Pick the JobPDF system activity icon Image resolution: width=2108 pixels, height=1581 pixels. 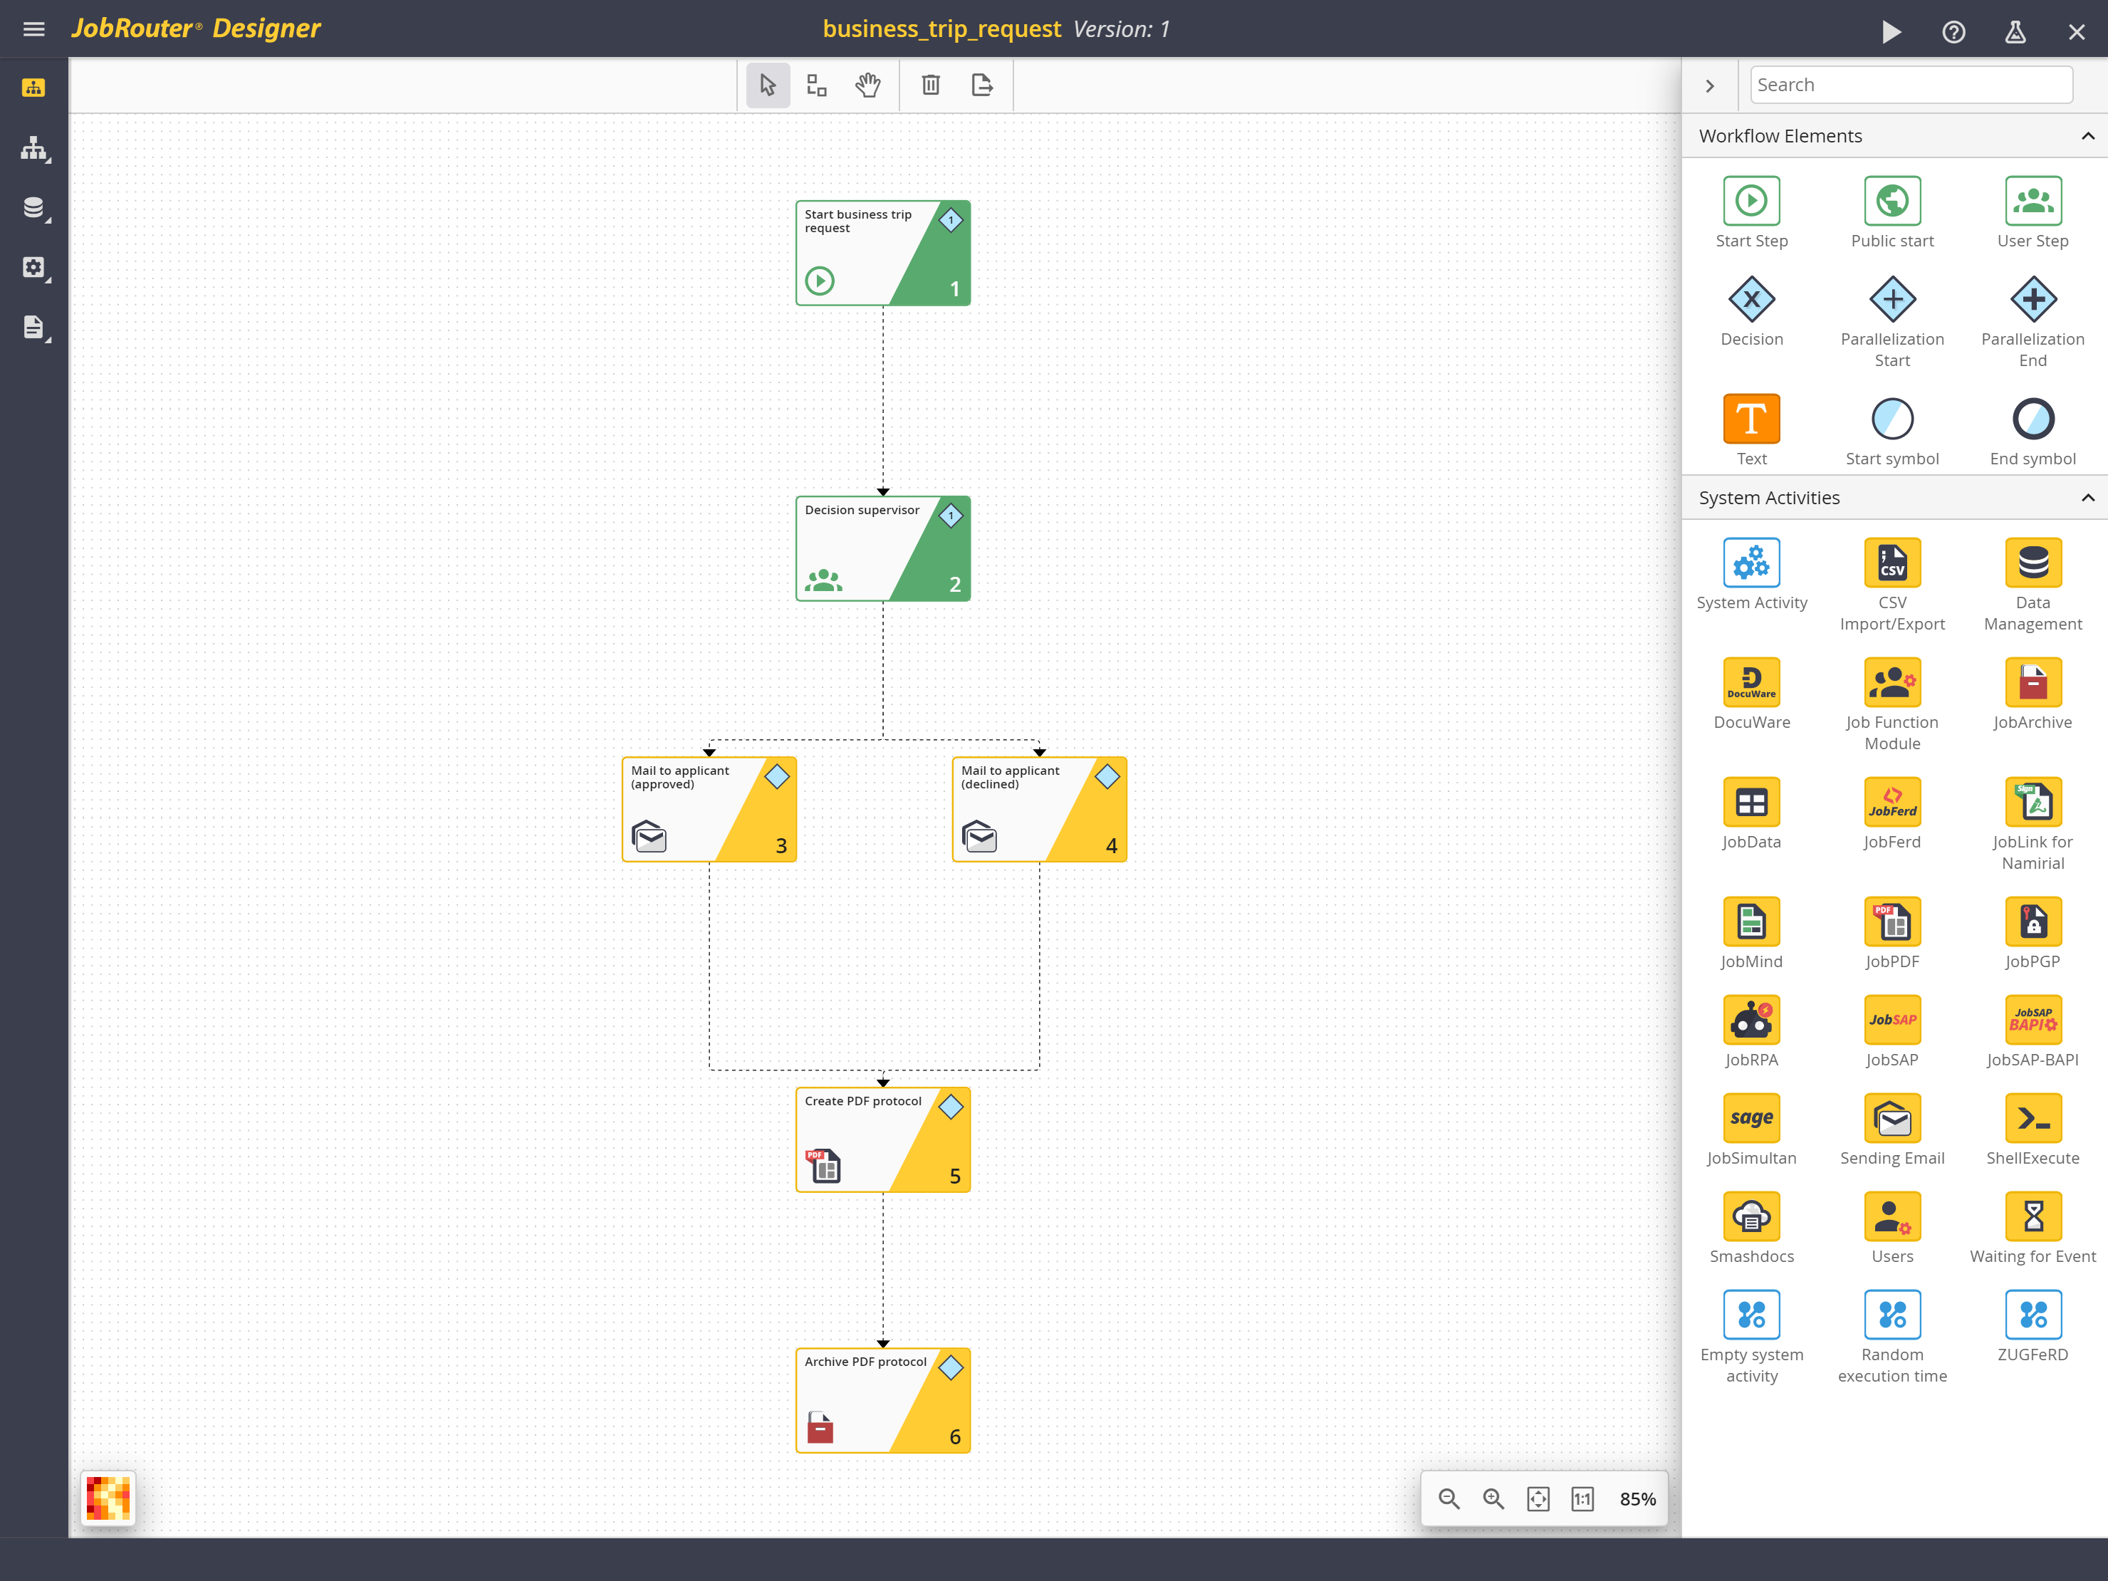pyautogui.click(x=1892, y=922)
